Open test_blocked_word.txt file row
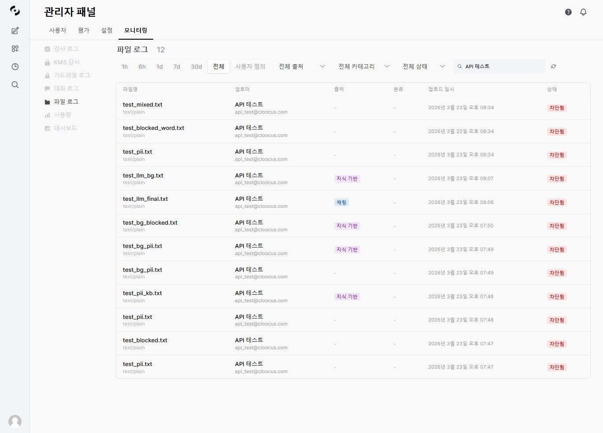This screenshot has height=433, width=603. tap(353, 131)
